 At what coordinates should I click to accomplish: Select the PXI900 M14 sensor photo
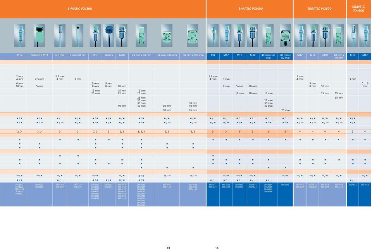pos(353,35)
